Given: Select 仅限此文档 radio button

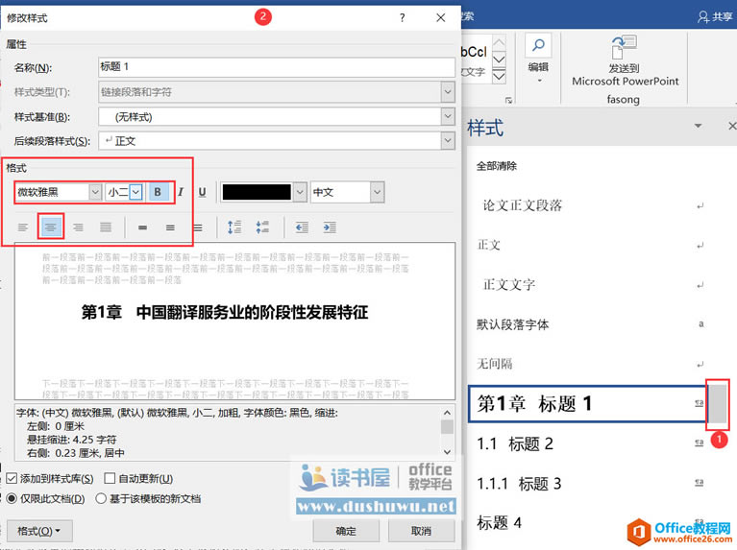Looking at the screenshot, I should 12,499.
